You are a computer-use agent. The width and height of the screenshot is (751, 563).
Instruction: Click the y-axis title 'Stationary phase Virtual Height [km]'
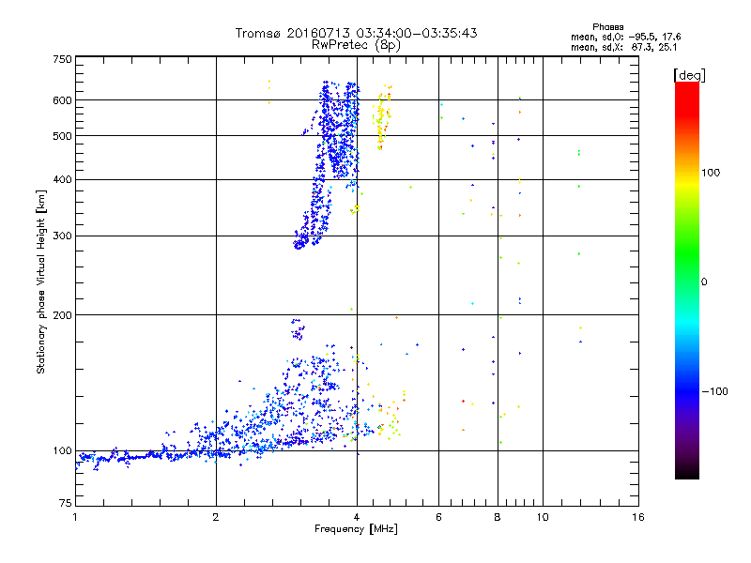(40, 281)
